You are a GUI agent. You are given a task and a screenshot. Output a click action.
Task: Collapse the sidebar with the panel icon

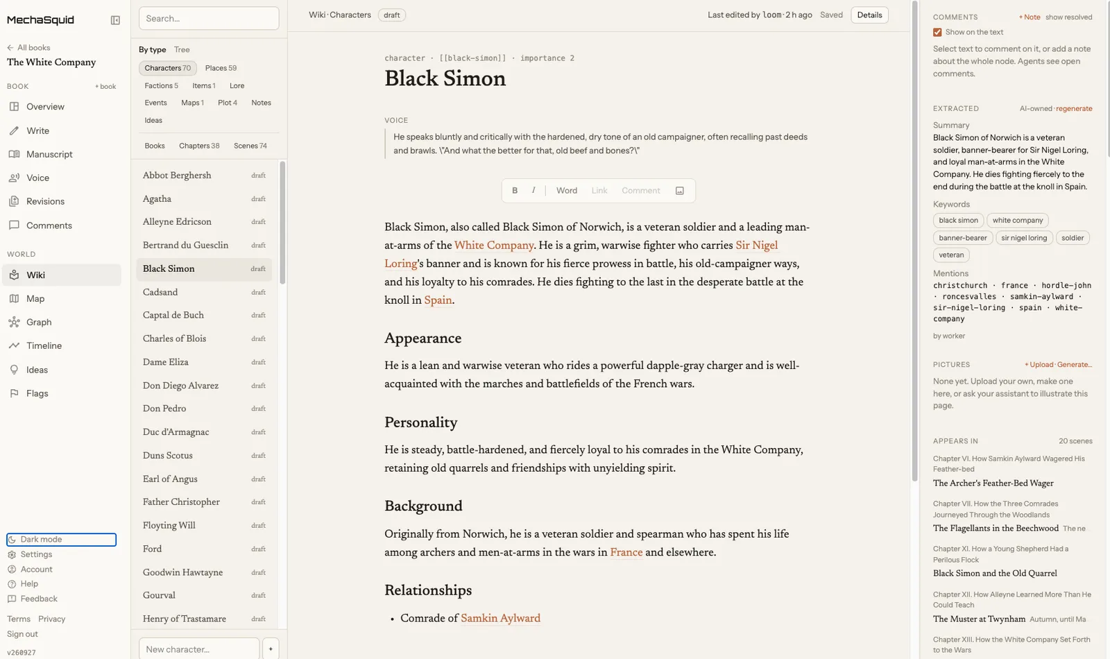115,20
